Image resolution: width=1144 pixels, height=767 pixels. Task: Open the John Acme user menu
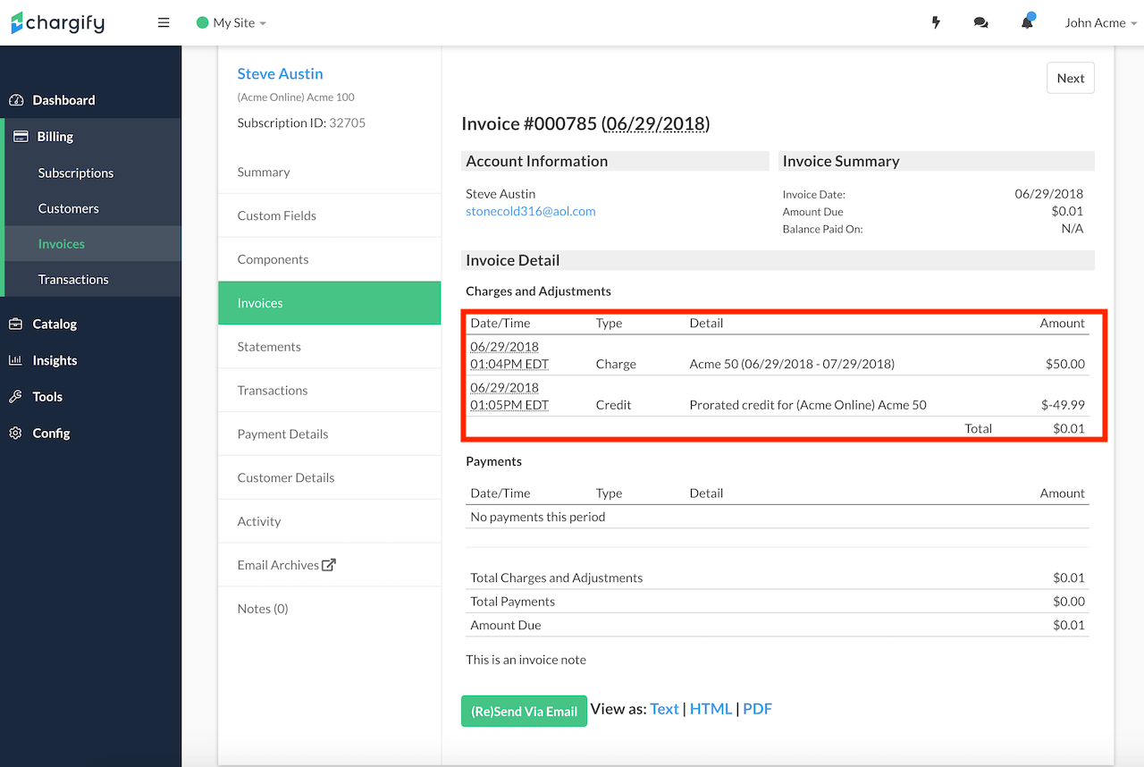tap(1100, 23)
